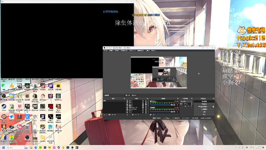The width and height of the screenshot is (266, 150).
Task: Open source properties gear in Sources dock toolbar
Action: pyautogui.click(x=133, y=115)
